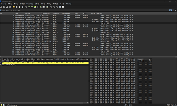The height and width of the screenshot is (106, 177).
Task: Go back to previous packet
Action: 29,7
